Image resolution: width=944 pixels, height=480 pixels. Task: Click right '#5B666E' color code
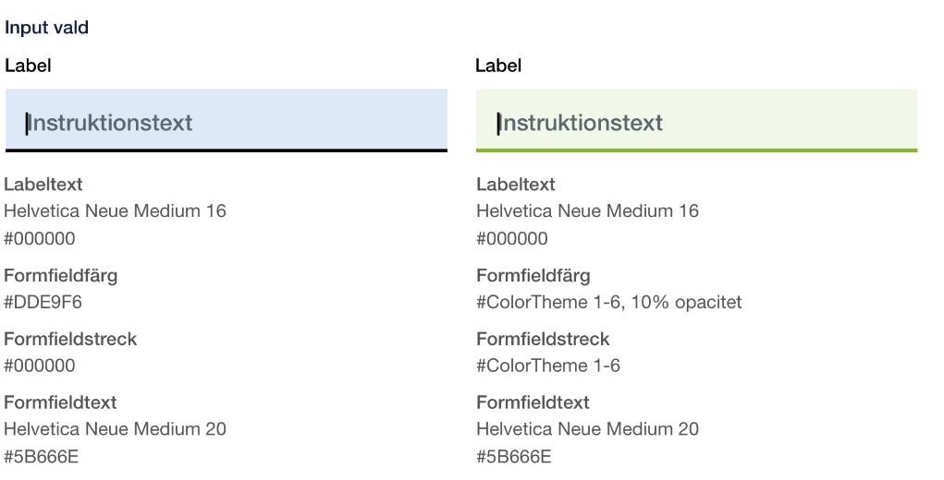click(x=513, y=457)
